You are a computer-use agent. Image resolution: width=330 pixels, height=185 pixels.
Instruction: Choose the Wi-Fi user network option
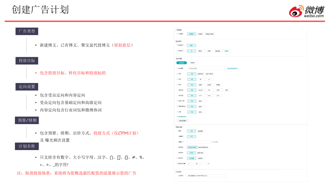point(200,96)
